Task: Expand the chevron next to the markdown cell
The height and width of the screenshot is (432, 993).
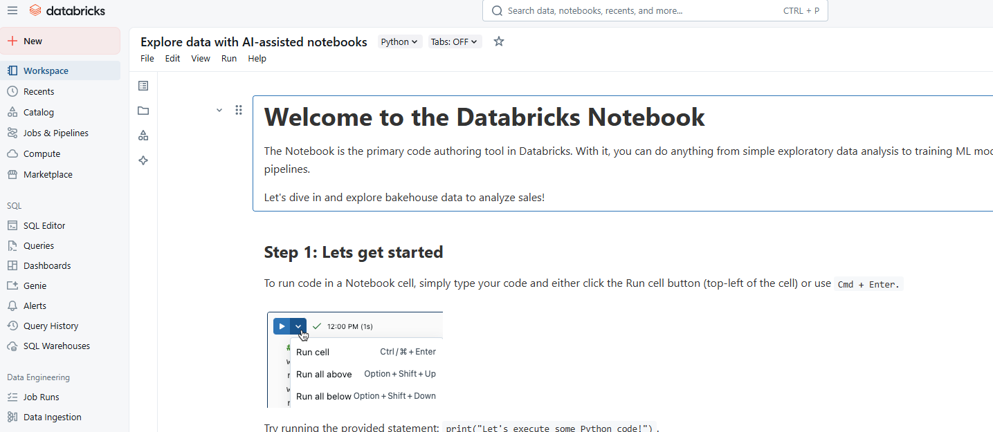Action: point(219,110)
